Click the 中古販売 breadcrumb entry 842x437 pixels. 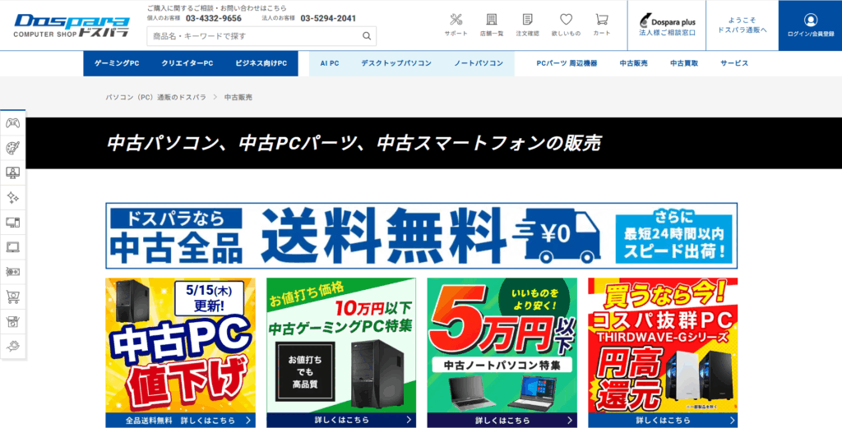238,97
